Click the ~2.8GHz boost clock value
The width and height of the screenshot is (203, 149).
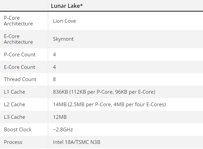63,129
